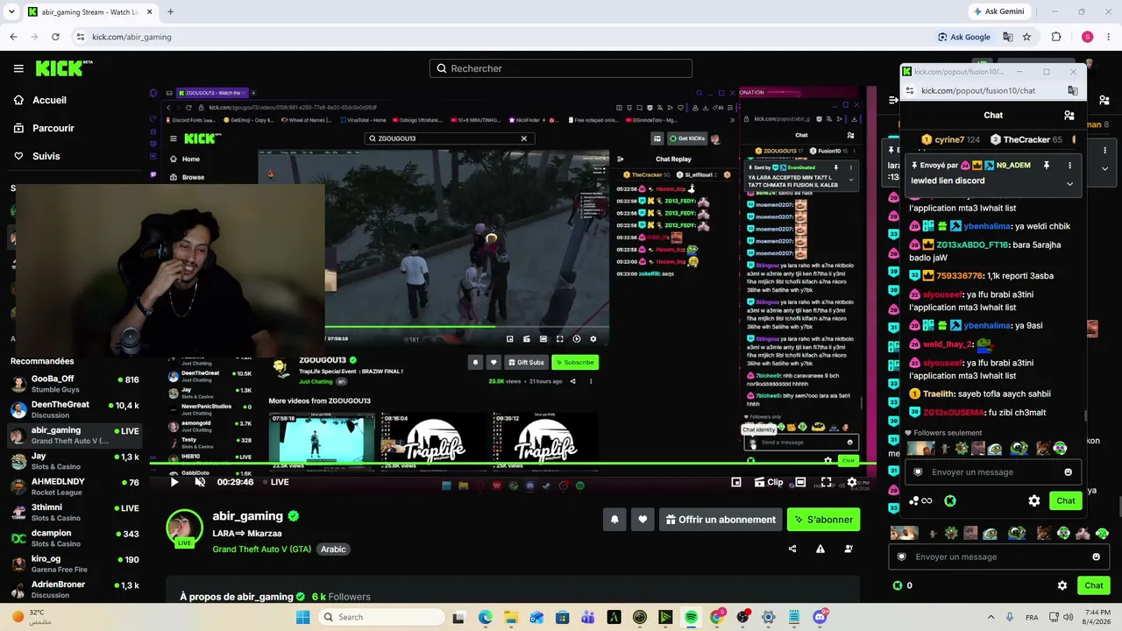The height and width of the screenshot is (631, 1122).
Task: Reload the kick.com page
Action: pos(55,37)
